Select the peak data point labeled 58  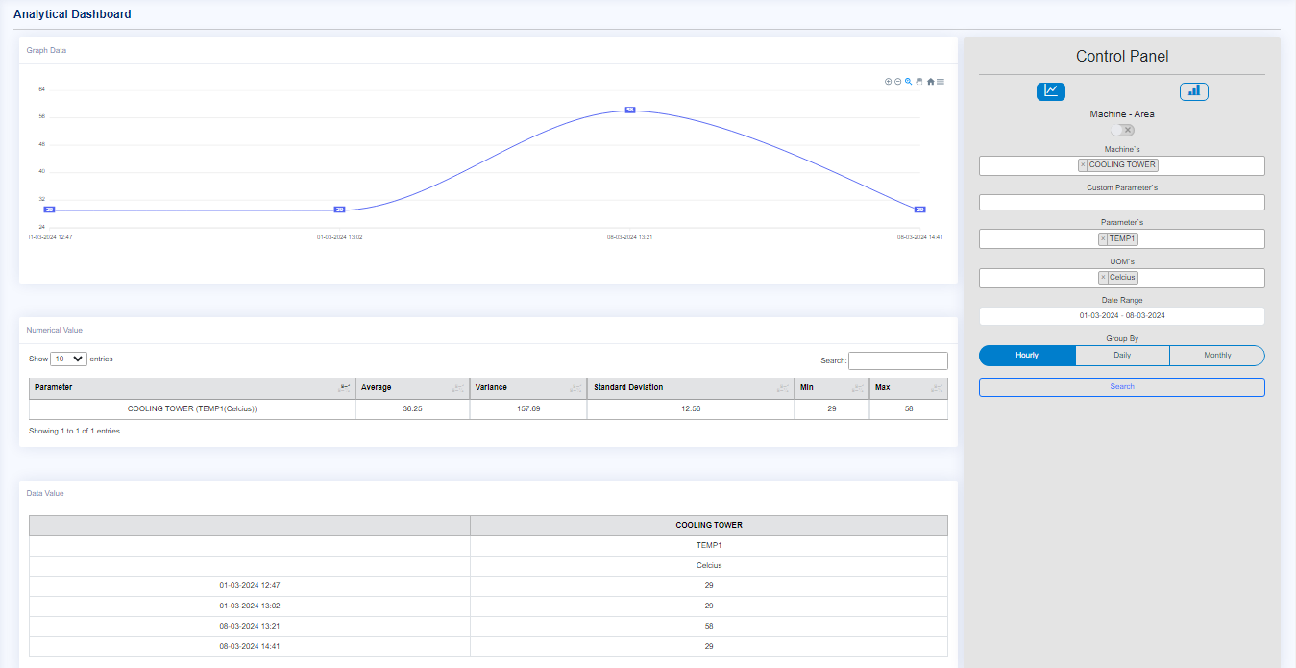[x=630, y=111]
